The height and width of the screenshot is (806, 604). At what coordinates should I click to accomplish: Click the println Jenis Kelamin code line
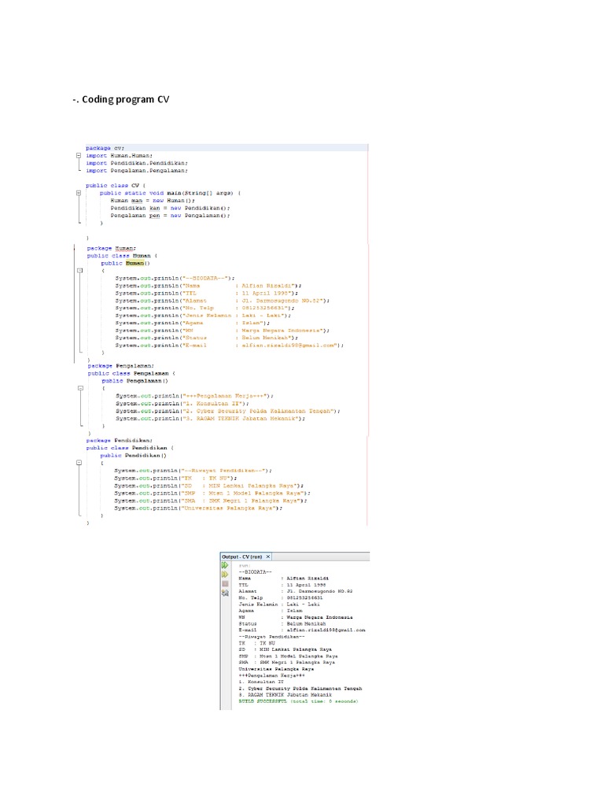click(x=203, y=316)
